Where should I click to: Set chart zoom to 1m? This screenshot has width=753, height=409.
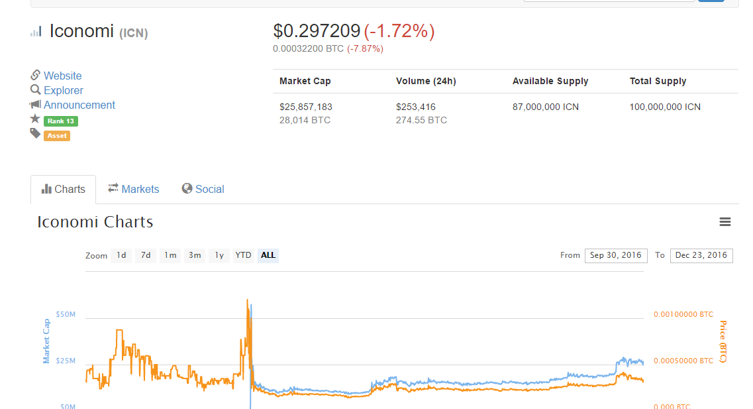coord(170,255)
